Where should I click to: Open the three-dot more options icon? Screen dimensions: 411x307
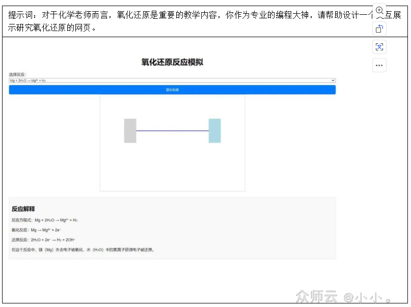coord(379,65)
